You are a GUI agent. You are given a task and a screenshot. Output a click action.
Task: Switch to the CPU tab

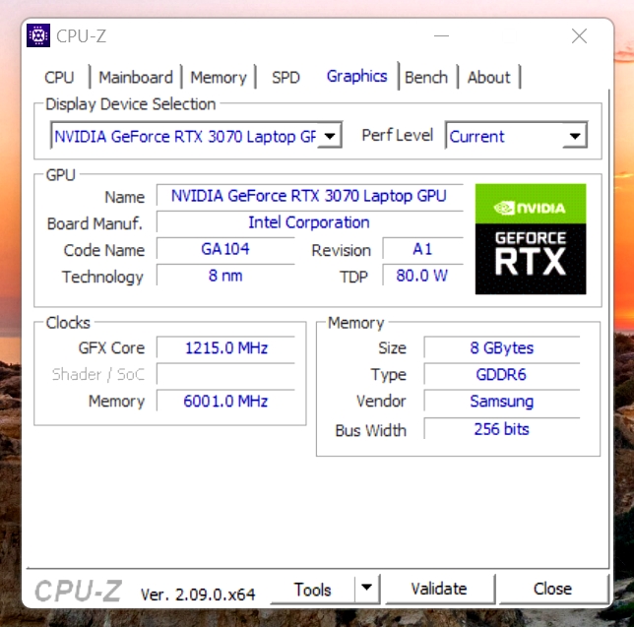[x=59, y=77]
